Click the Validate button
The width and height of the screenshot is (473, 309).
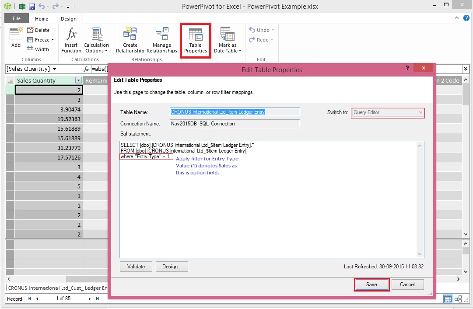pyautogui.click(x=136, y=267)
